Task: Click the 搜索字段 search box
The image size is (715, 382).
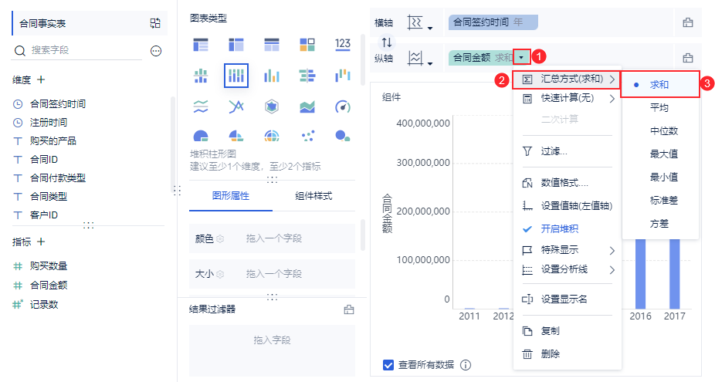Action: [77, 50]
